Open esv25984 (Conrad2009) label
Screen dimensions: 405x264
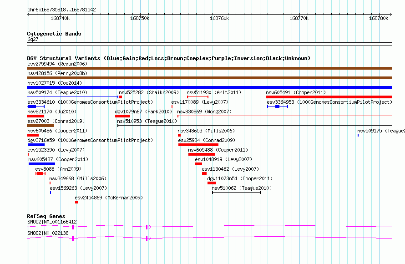click(x=207, y=140)
